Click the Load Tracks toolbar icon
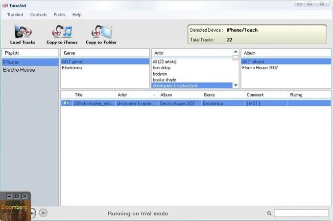The width and height of the screenshot is (333, 221). (23, 31)
